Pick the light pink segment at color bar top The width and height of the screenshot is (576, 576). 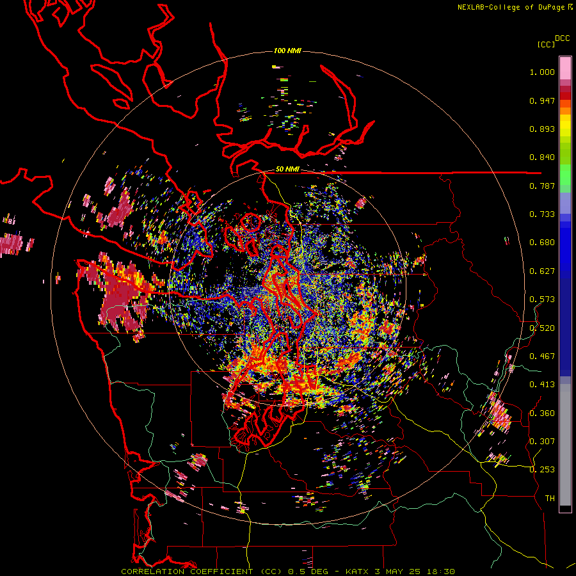coord(565,68)
